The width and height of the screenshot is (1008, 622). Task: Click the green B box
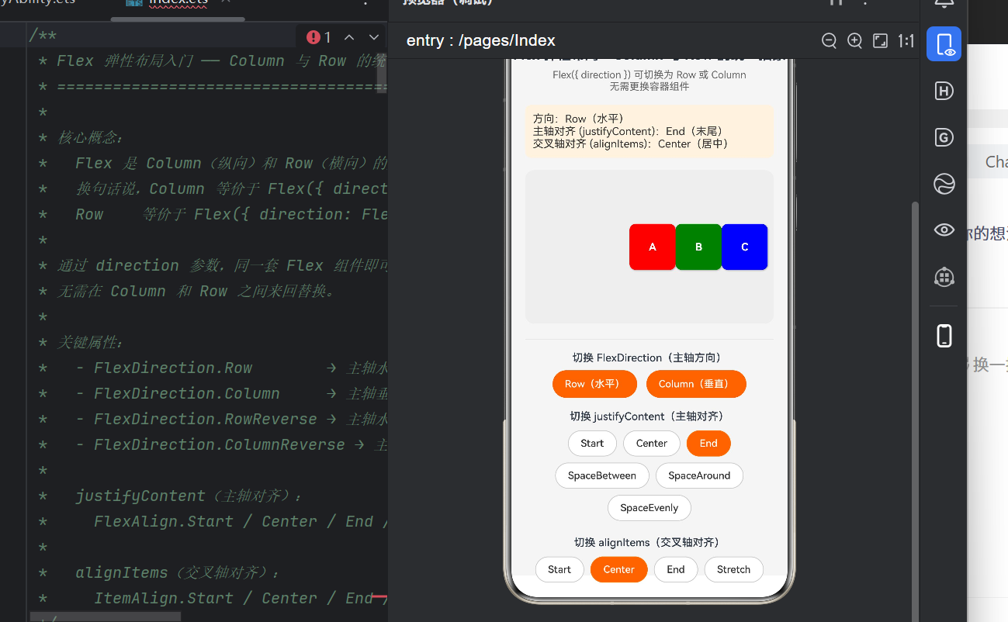[698, 247]
